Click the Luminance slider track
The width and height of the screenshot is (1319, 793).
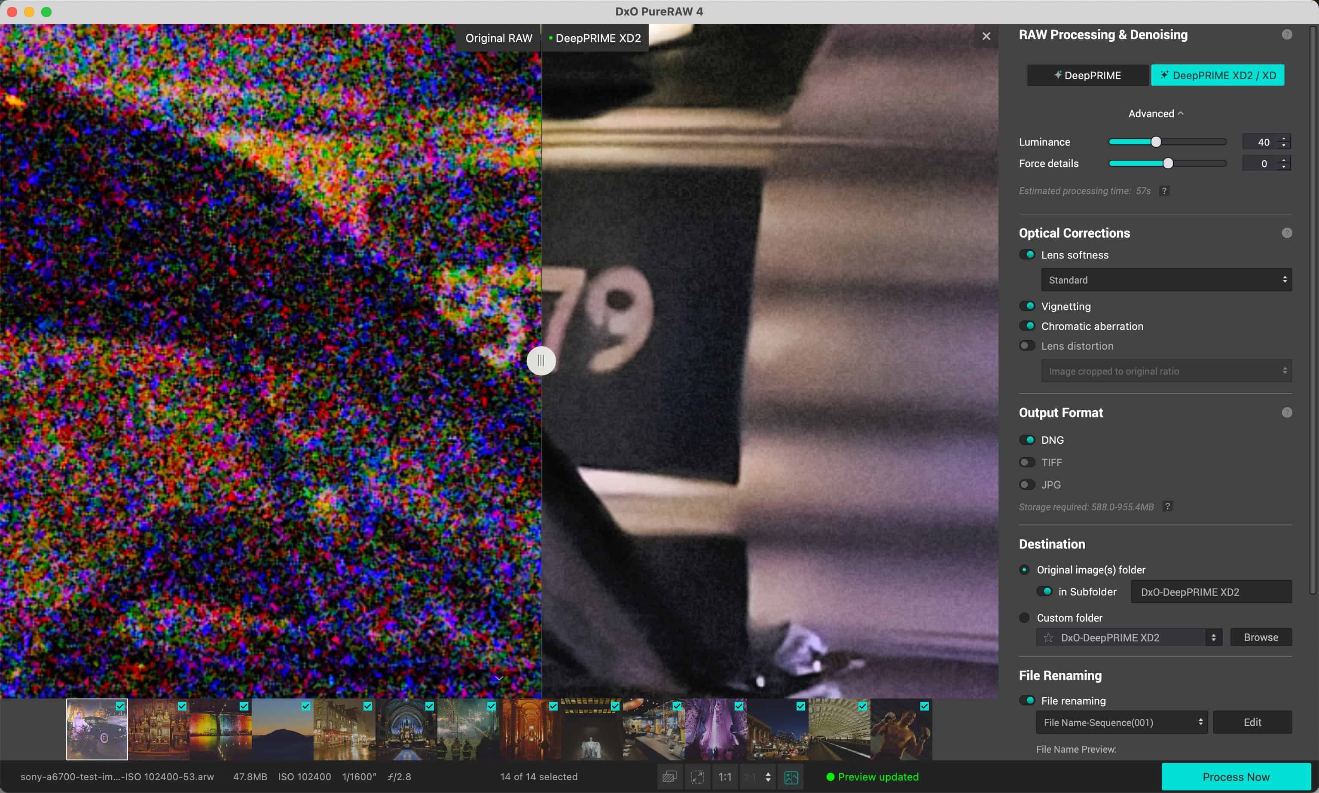click(x=1167, y=142)
